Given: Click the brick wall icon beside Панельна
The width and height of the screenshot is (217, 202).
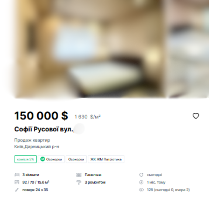Looking at the screenshot, I should click(79, 175).
